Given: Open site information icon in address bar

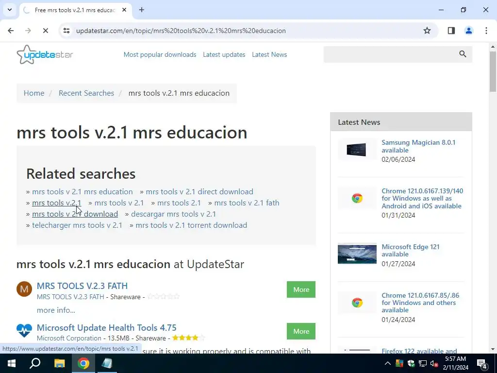Looking at the screenshot, I should click(66, 31).
